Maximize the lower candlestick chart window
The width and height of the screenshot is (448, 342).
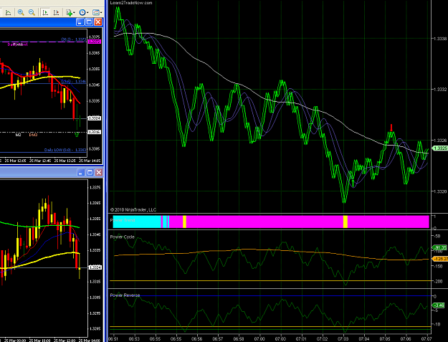click(90, 172)
